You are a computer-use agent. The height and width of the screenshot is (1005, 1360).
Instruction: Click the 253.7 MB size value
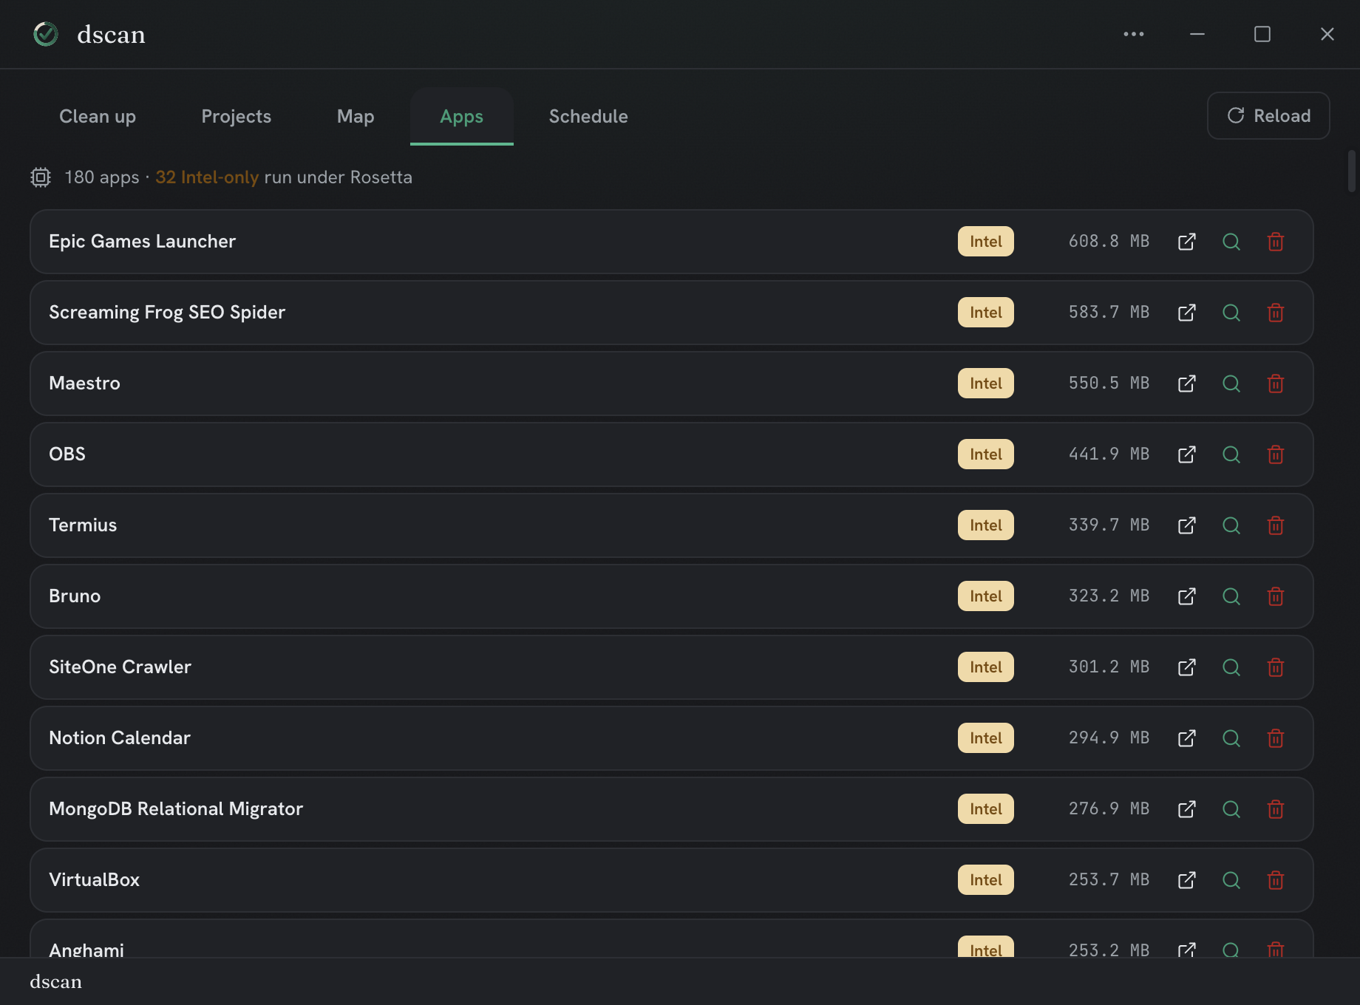(1109, 880)
